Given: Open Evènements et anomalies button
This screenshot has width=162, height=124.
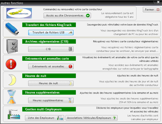Looking at the screenshot, I should [51, 66].
